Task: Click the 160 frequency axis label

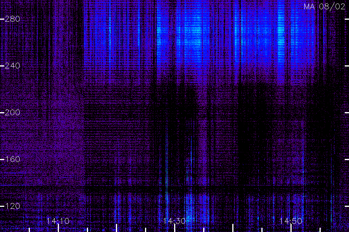Action: click(x=12, y=159)
